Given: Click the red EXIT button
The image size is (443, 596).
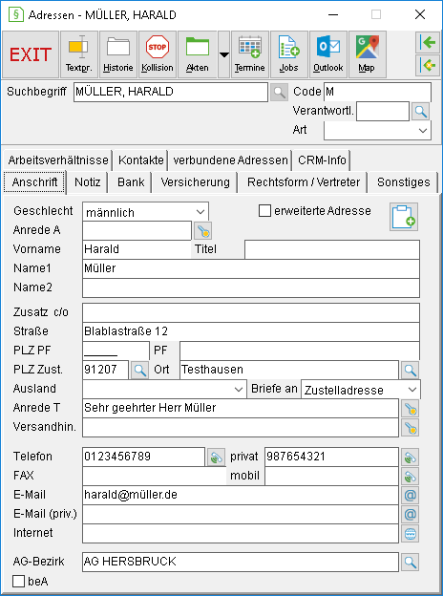Looking at the screenshot, I should coord(31,54).
